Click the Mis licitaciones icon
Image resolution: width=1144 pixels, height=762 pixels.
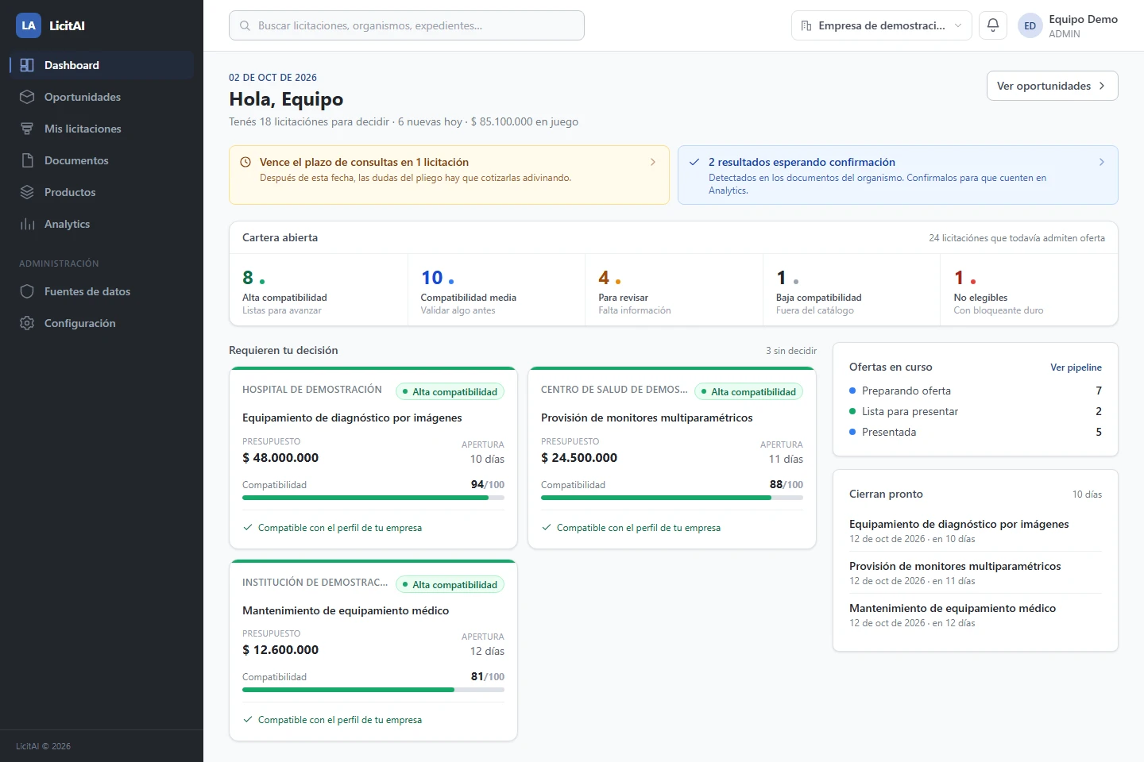[27, 129]
